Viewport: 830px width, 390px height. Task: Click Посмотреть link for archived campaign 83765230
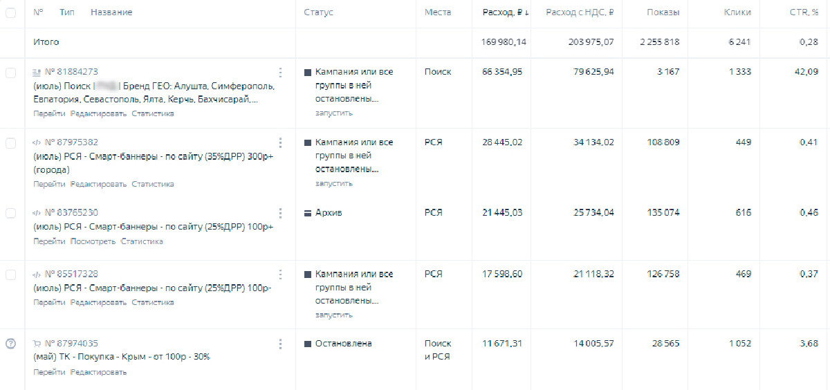pos(93,241)
